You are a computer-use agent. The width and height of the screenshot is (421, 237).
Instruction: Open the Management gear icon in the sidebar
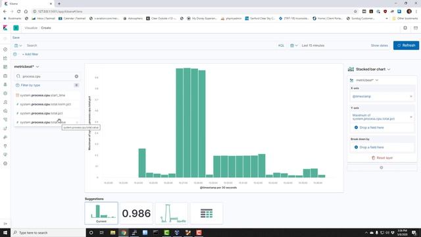[x=5, y=164]
